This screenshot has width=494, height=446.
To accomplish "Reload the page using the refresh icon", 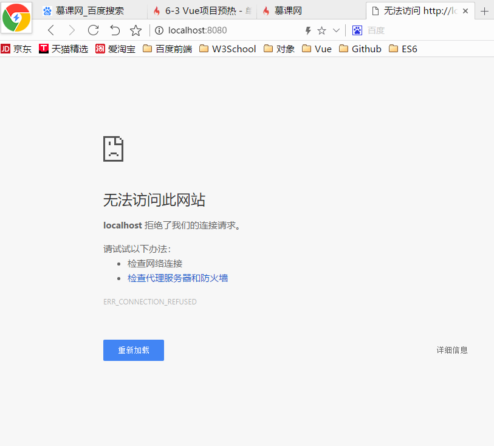I will pyautogui.click(x=92, y=30).
